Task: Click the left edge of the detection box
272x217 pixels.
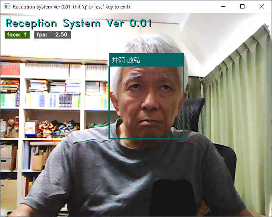Action: coord(109,102)
